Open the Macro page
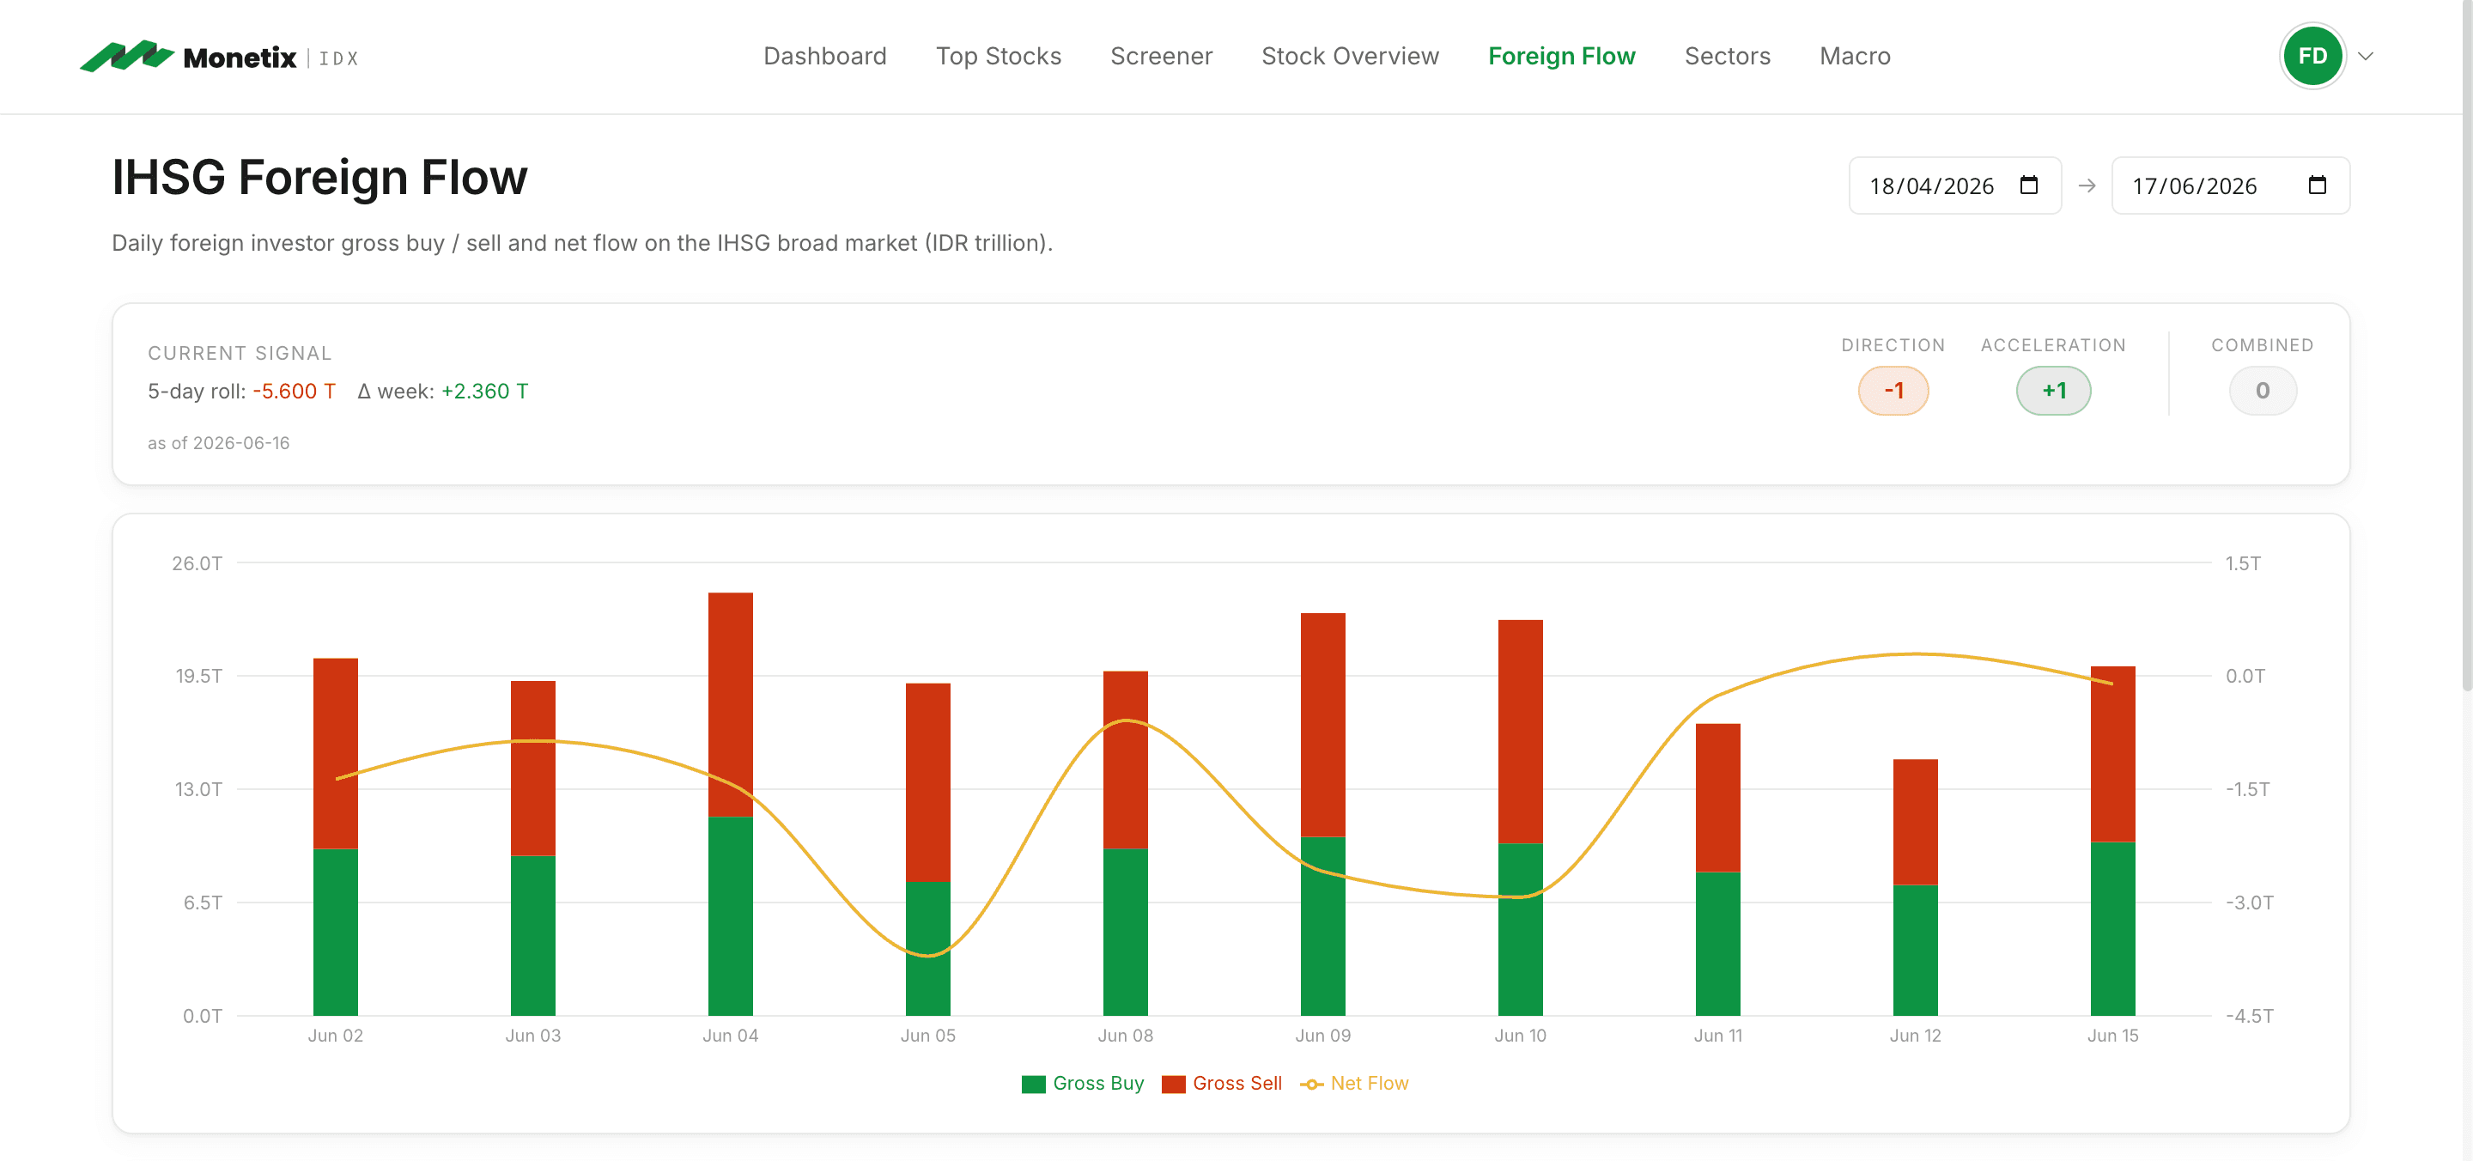The image size is (2473, 1161). click(x=1855, y=56)
